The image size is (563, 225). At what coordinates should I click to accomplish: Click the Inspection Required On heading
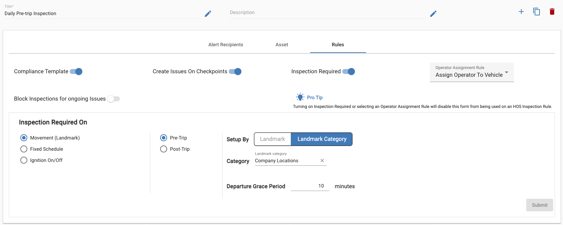click(x=53, y=122)
